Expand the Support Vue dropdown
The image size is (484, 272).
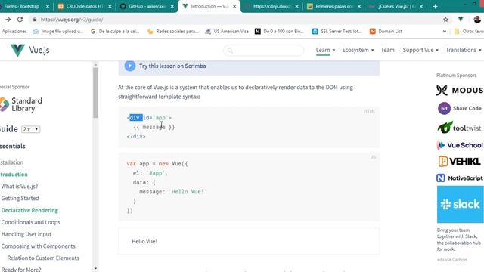tap(420, 50)
